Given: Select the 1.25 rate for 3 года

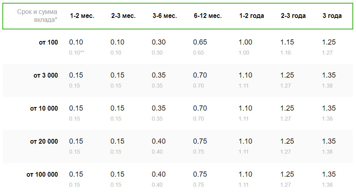Looking at the screenshot, I should click(x=329, y=42).
